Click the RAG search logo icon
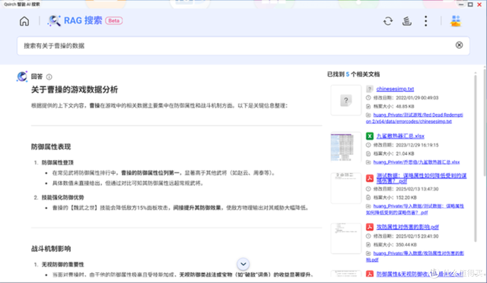The width and height of the screenshot is (487, 283). (x=54, y=21)
